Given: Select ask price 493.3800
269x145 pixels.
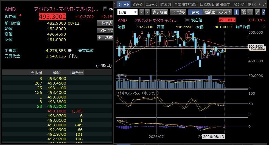Looking at the screenshot, I should tap(57, 102).
